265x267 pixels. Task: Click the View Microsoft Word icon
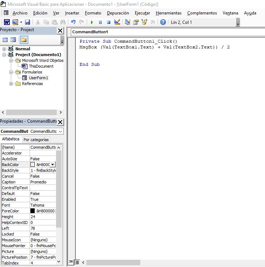(x=7, y=22)
